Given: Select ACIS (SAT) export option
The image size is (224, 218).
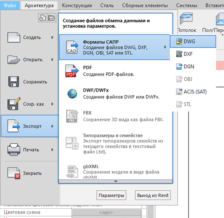Looking at the screenshot, I should point(195,92).
